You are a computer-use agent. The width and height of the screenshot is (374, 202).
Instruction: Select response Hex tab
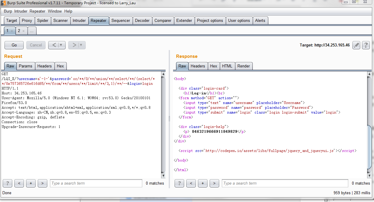coord(214,66)
